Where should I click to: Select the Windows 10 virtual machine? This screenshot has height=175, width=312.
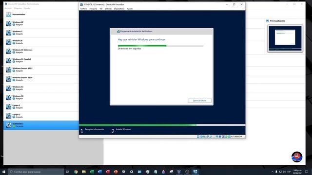click(41, 97)
